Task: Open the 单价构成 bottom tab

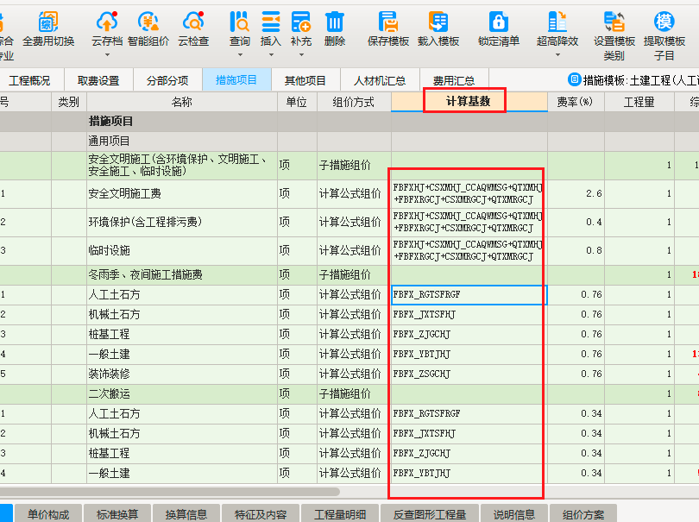Action: 48,514
